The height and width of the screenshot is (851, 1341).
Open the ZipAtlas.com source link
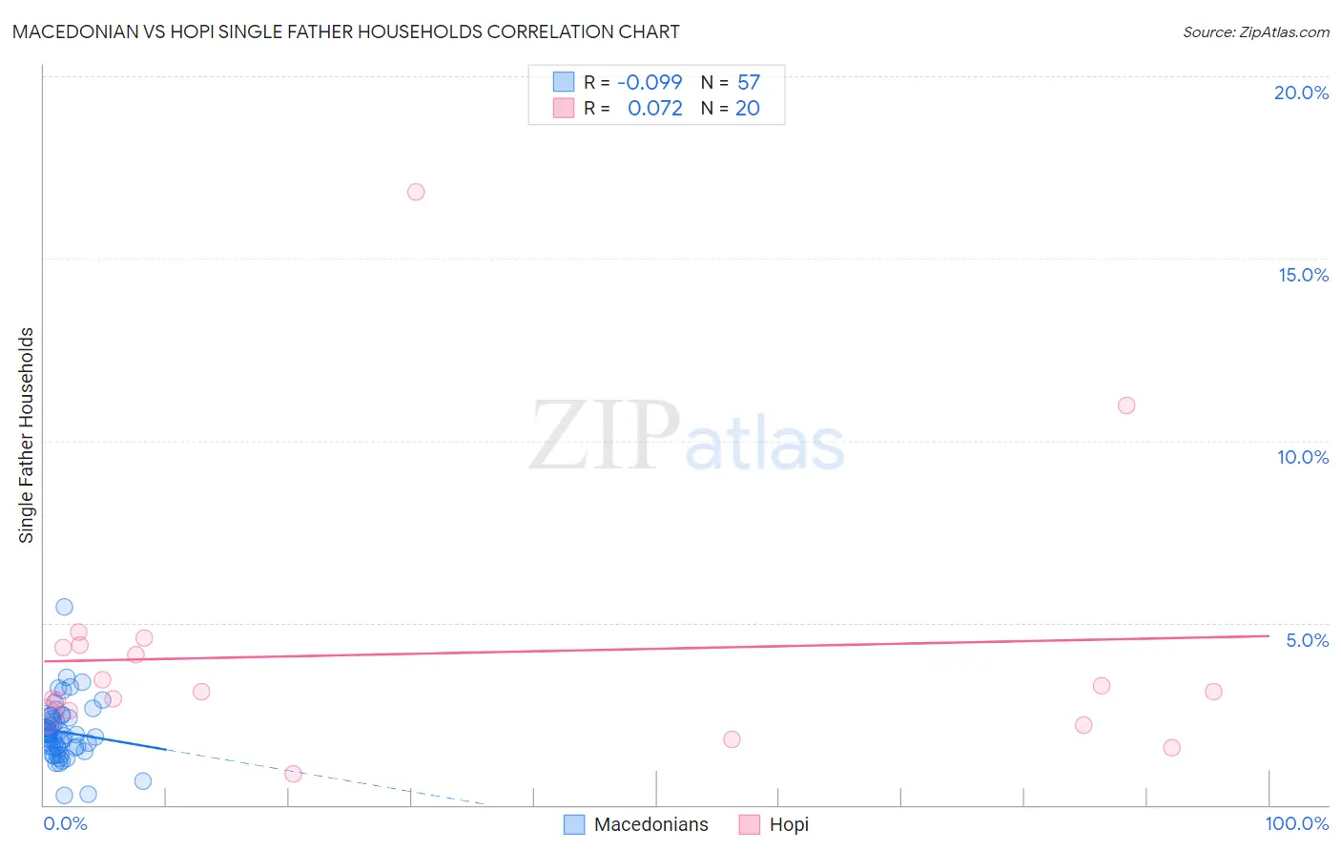tap(1256, 31)
